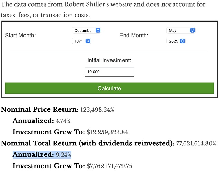Expand the start year dropdown showing 1871
The height and width of the screenshot is (172, 224).
[x=81, y=41]
